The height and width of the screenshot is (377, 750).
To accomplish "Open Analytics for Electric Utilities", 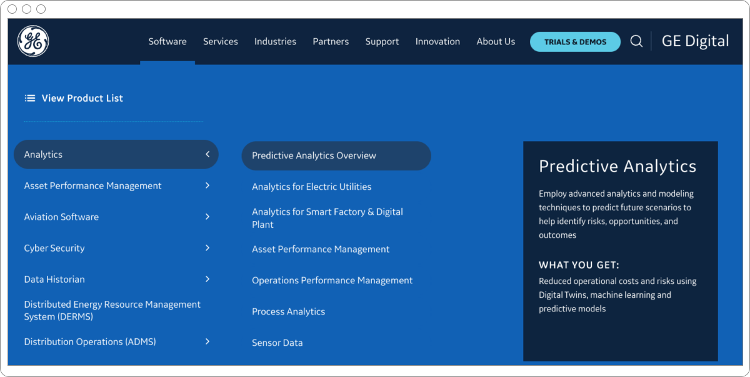I will click(x=311, y=187).
